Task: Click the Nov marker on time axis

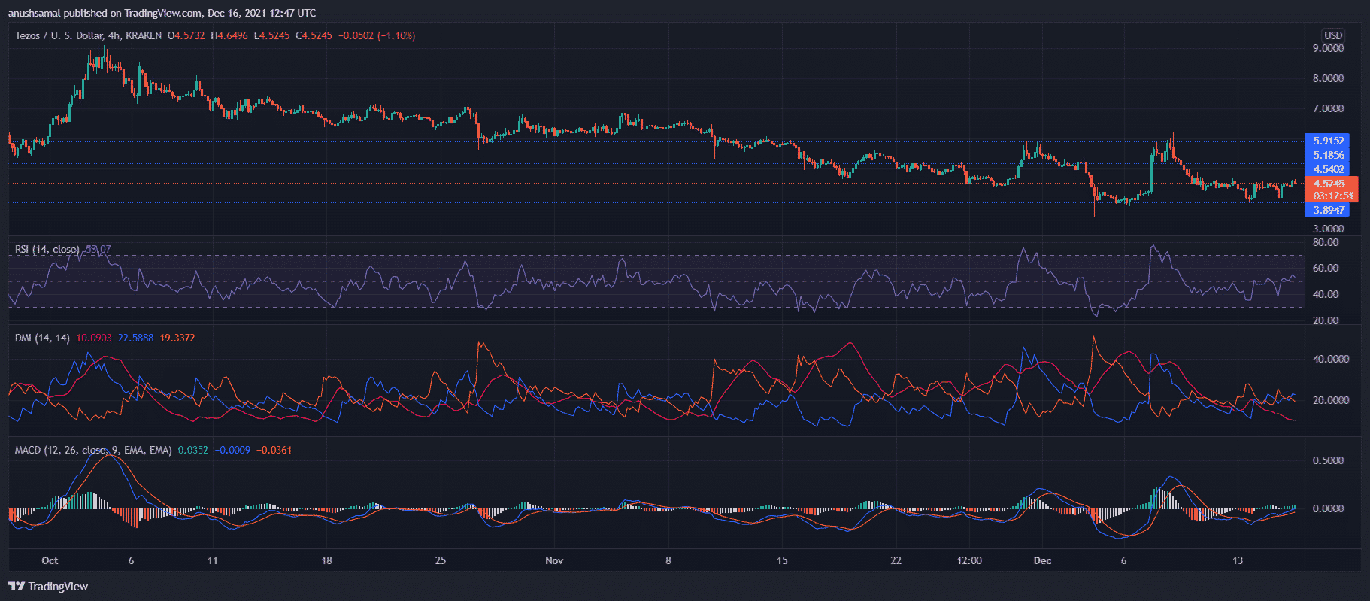Action: tap(554, 560)
